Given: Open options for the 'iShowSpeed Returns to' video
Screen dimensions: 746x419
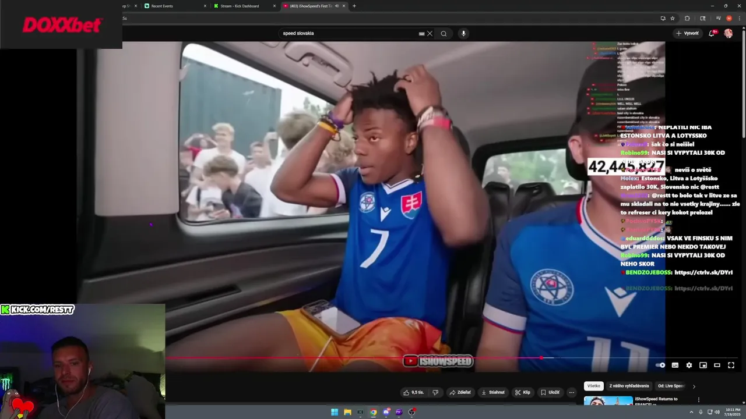Looking at the screenshot, I should click(698, 400).
